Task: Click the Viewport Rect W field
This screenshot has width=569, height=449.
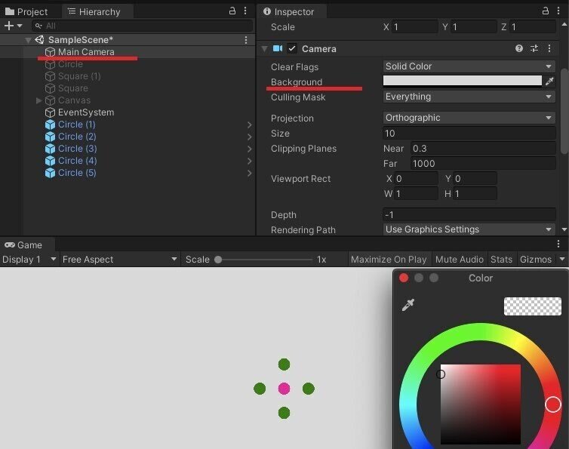Action: point(416,193)
